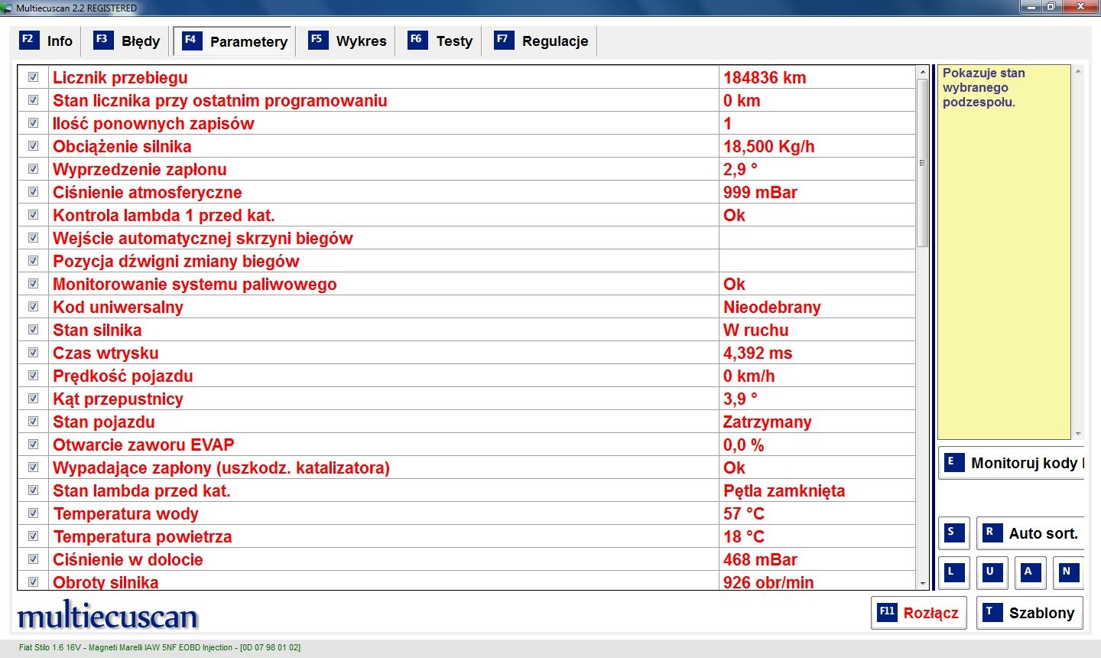Uncheck the Czas wtrysku checkbox
Screen dimensions: 1101x658
33,353
